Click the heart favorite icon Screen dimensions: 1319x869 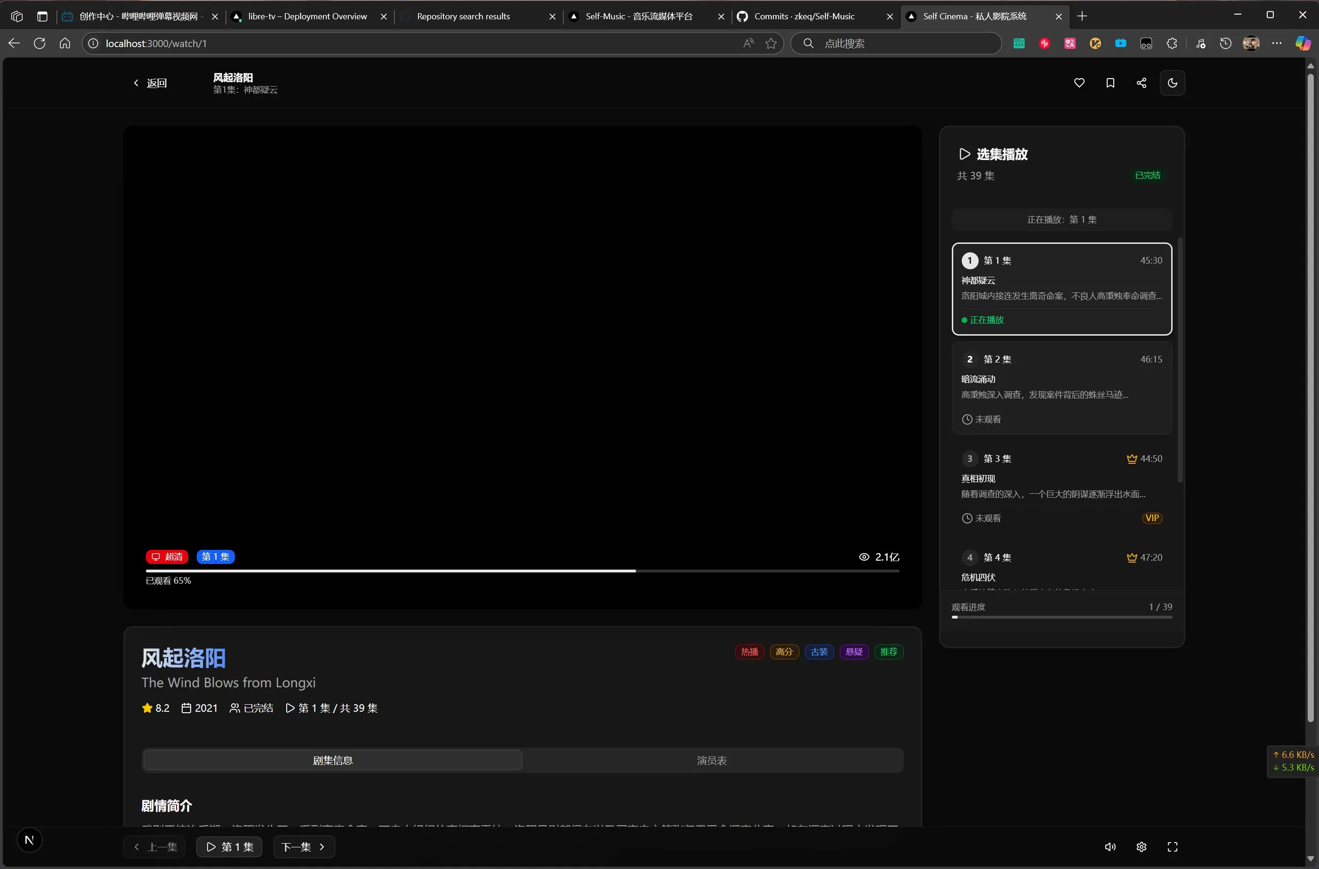coord(1078,83)
